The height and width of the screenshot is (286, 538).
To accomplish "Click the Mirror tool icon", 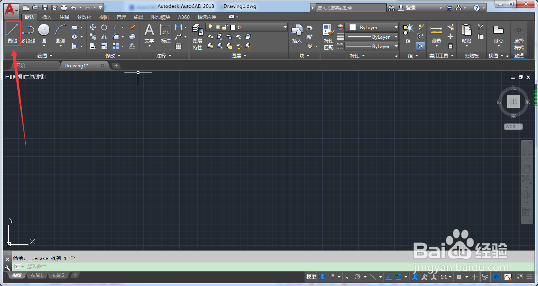I will 104,37.
